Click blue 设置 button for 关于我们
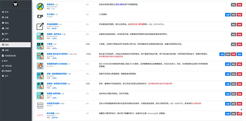 point(228,15)
